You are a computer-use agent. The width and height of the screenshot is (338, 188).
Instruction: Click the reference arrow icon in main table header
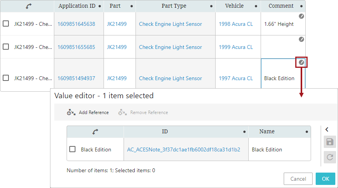click(28, 6)
